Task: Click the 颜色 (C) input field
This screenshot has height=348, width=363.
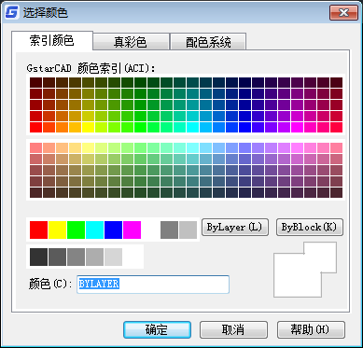Action: pos(153,284)
